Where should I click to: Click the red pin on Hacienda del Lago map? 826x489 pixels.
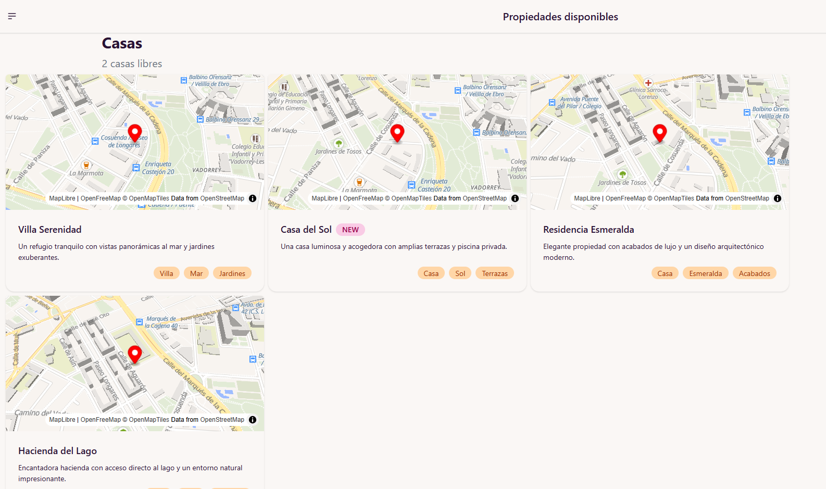point(135,354)
